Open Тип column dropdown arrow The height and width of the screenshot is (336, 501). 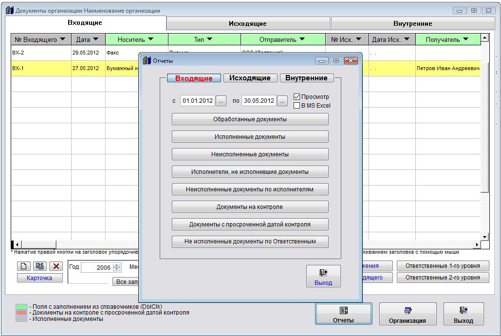point(209,39)
